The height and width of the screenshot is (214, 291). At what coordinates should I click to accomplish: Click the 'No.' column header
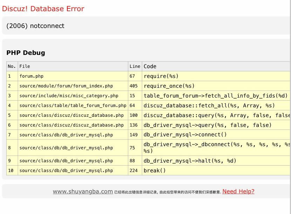[12, 66]
